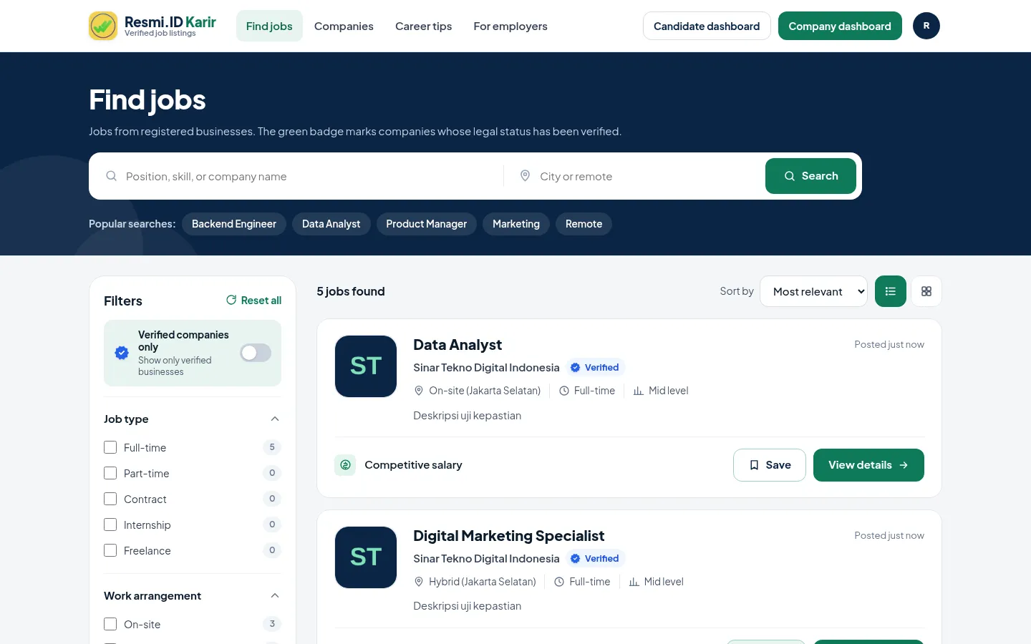
Task: Click the Resmi.ID Karir checkmark logo
Action: (x=103, y=26)
